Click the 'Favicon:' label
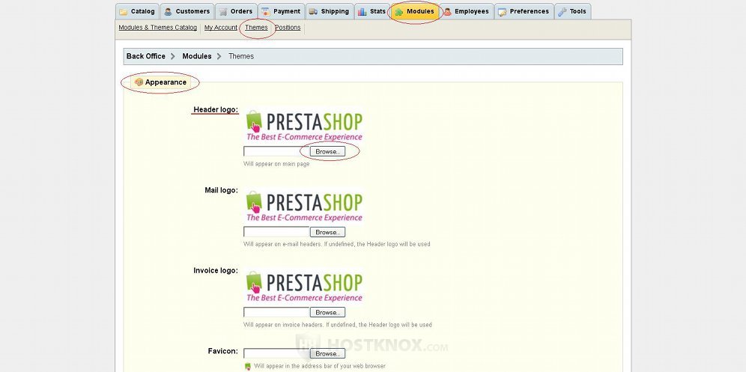Viewport: 746px width, 372px height. [x=222, y=351]
